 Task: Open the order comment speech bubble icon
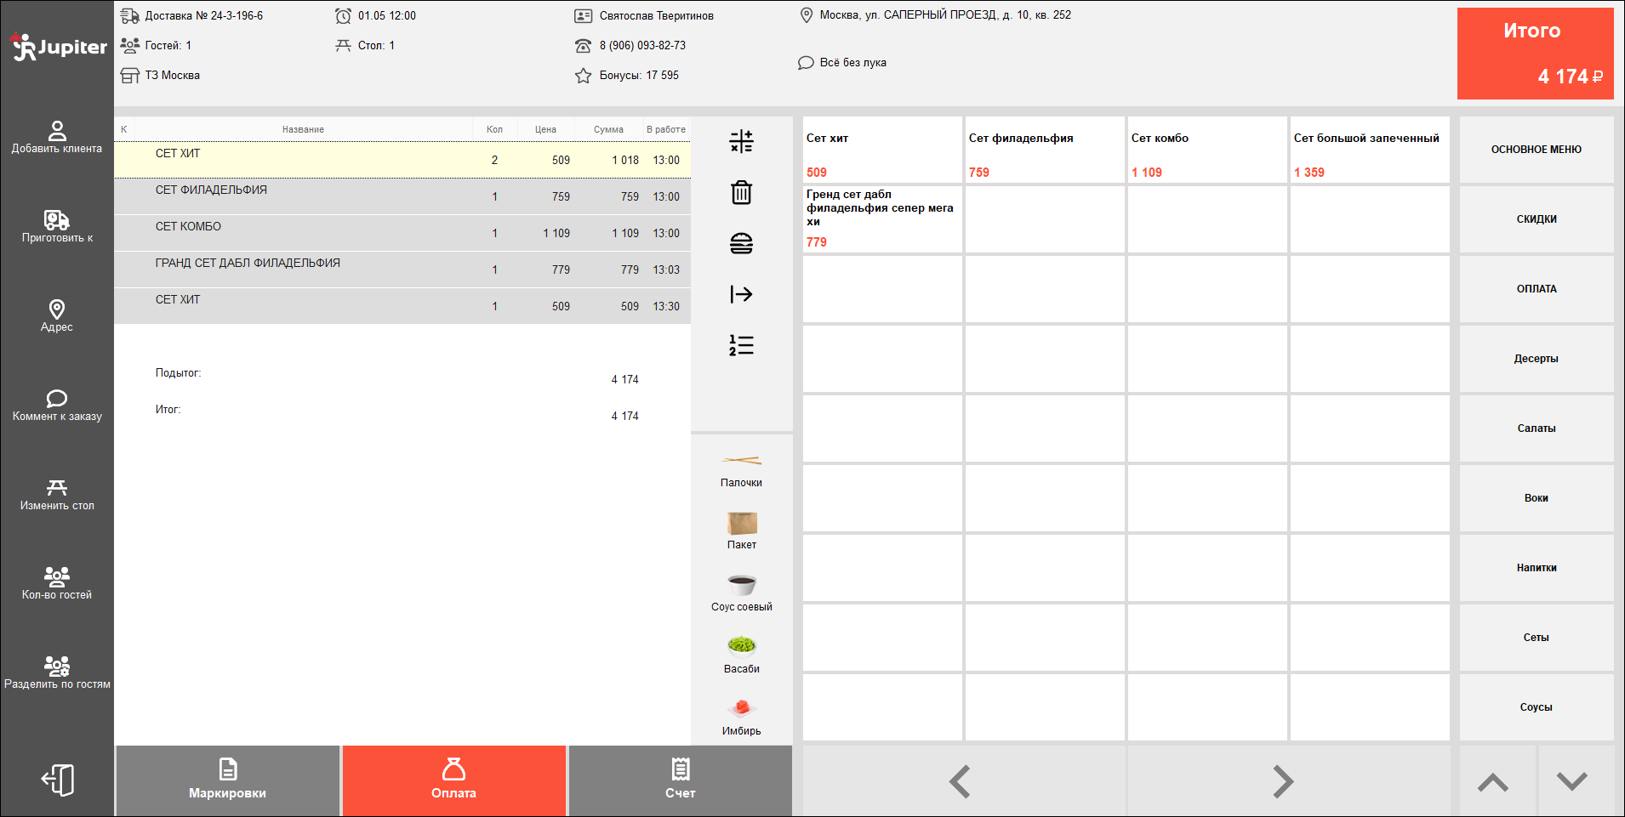[57, 399]
